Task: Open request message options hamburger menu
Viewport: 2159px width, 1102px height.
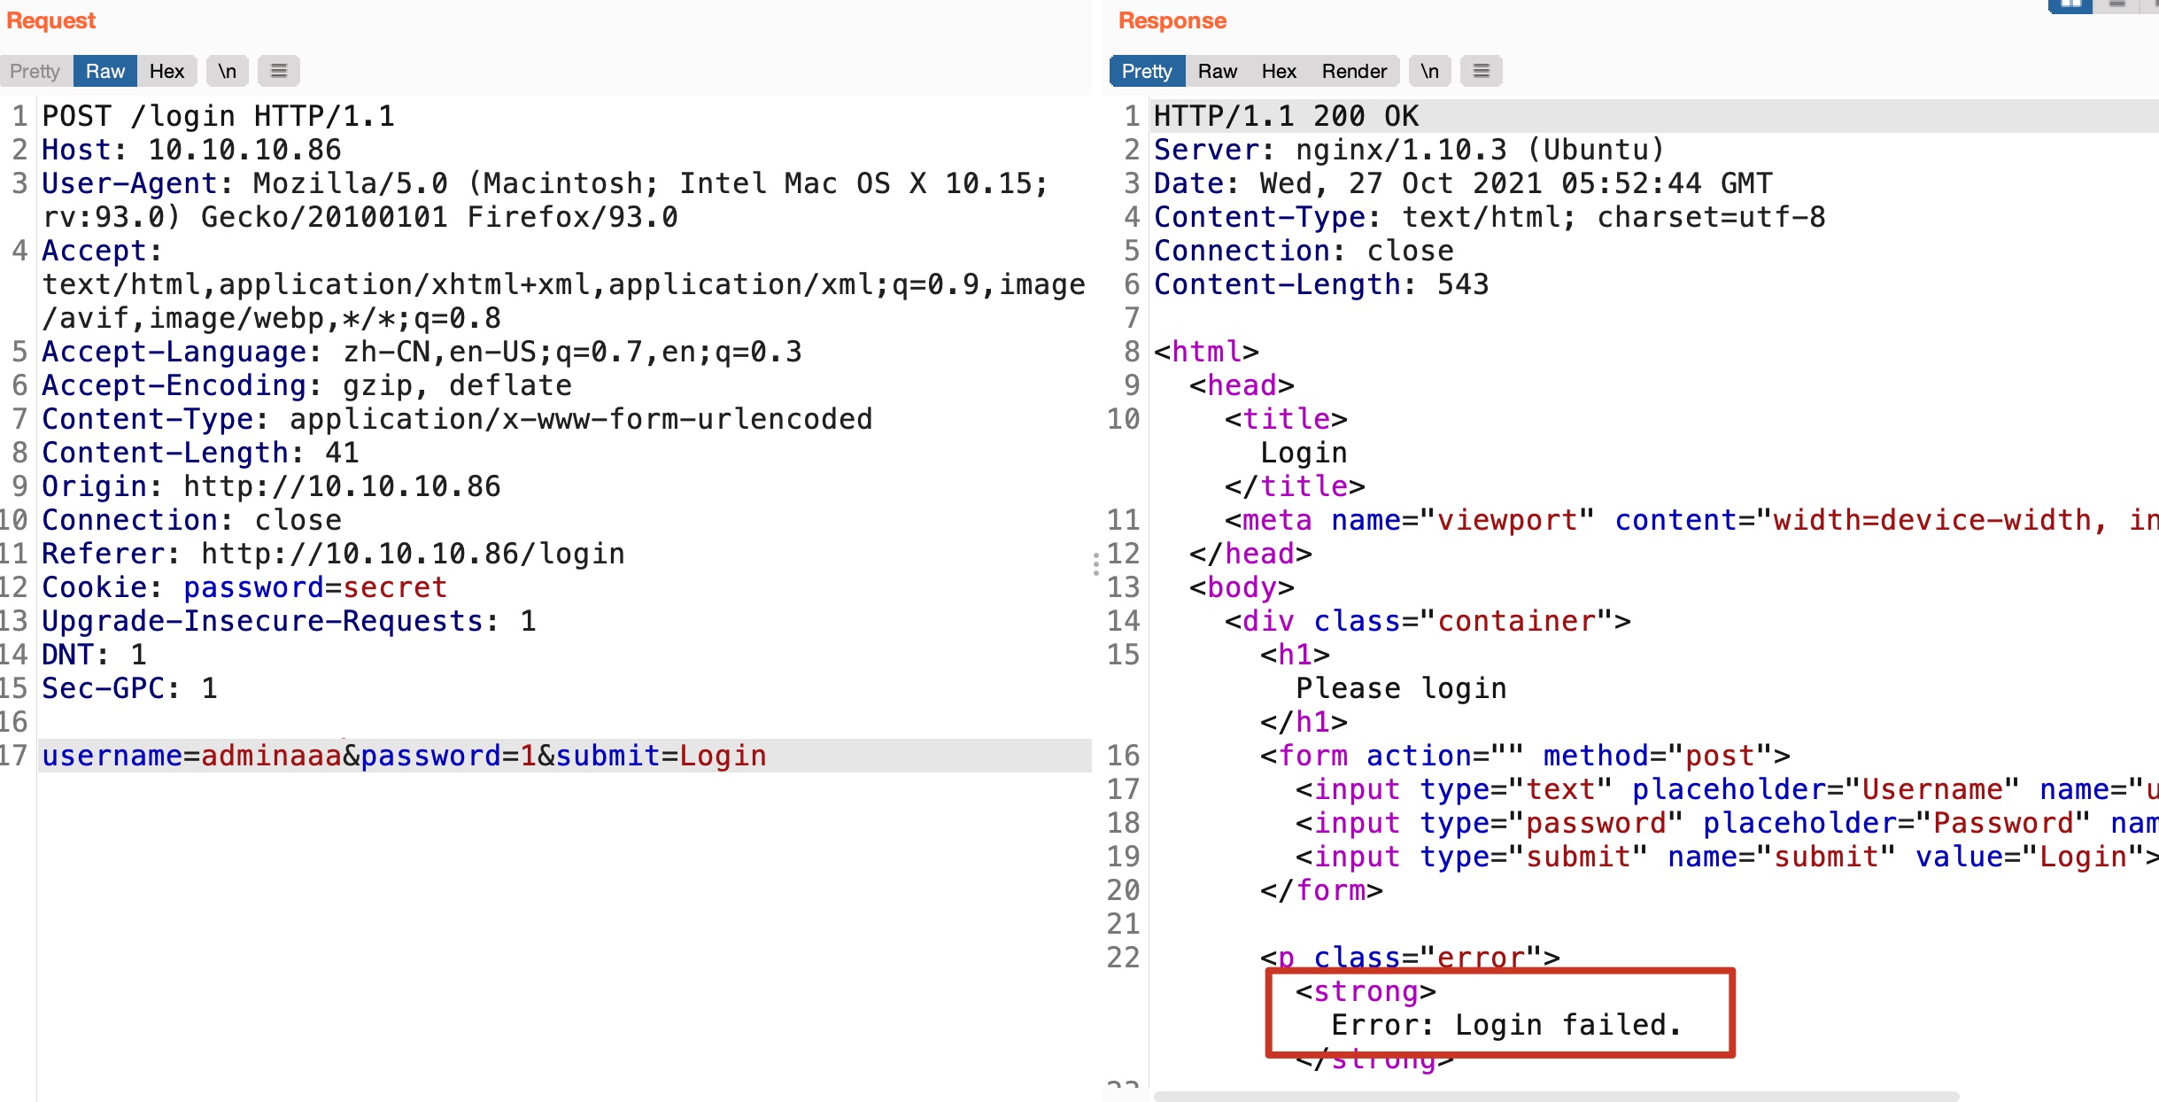Action: pyautogui.click(x=278, y=71)
